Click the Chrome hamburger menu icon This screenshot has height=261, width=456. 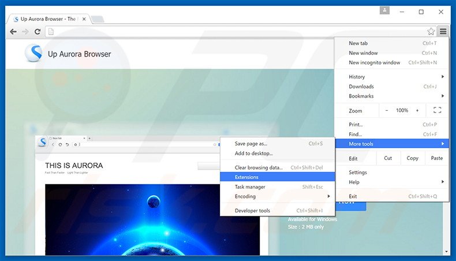[x=443, y=31]
